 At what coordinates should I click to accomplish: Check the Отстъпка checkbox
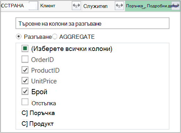[x=25, y=102]
